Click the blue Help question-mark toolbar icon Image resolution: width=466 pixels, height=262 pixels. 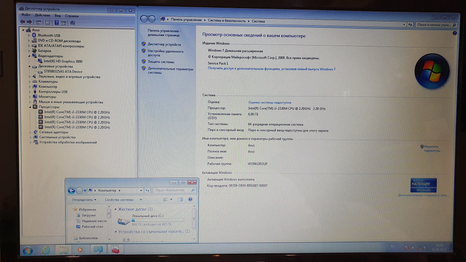(x=56, y=22)
